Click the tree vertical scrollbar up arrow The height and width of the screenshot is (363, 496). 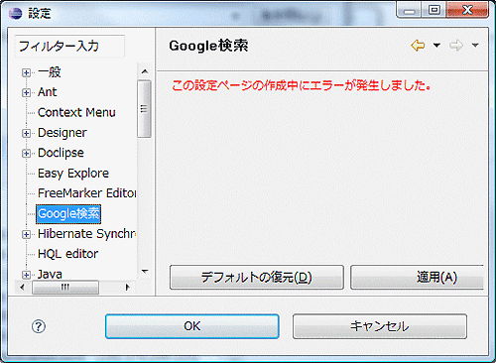point(144,71)
